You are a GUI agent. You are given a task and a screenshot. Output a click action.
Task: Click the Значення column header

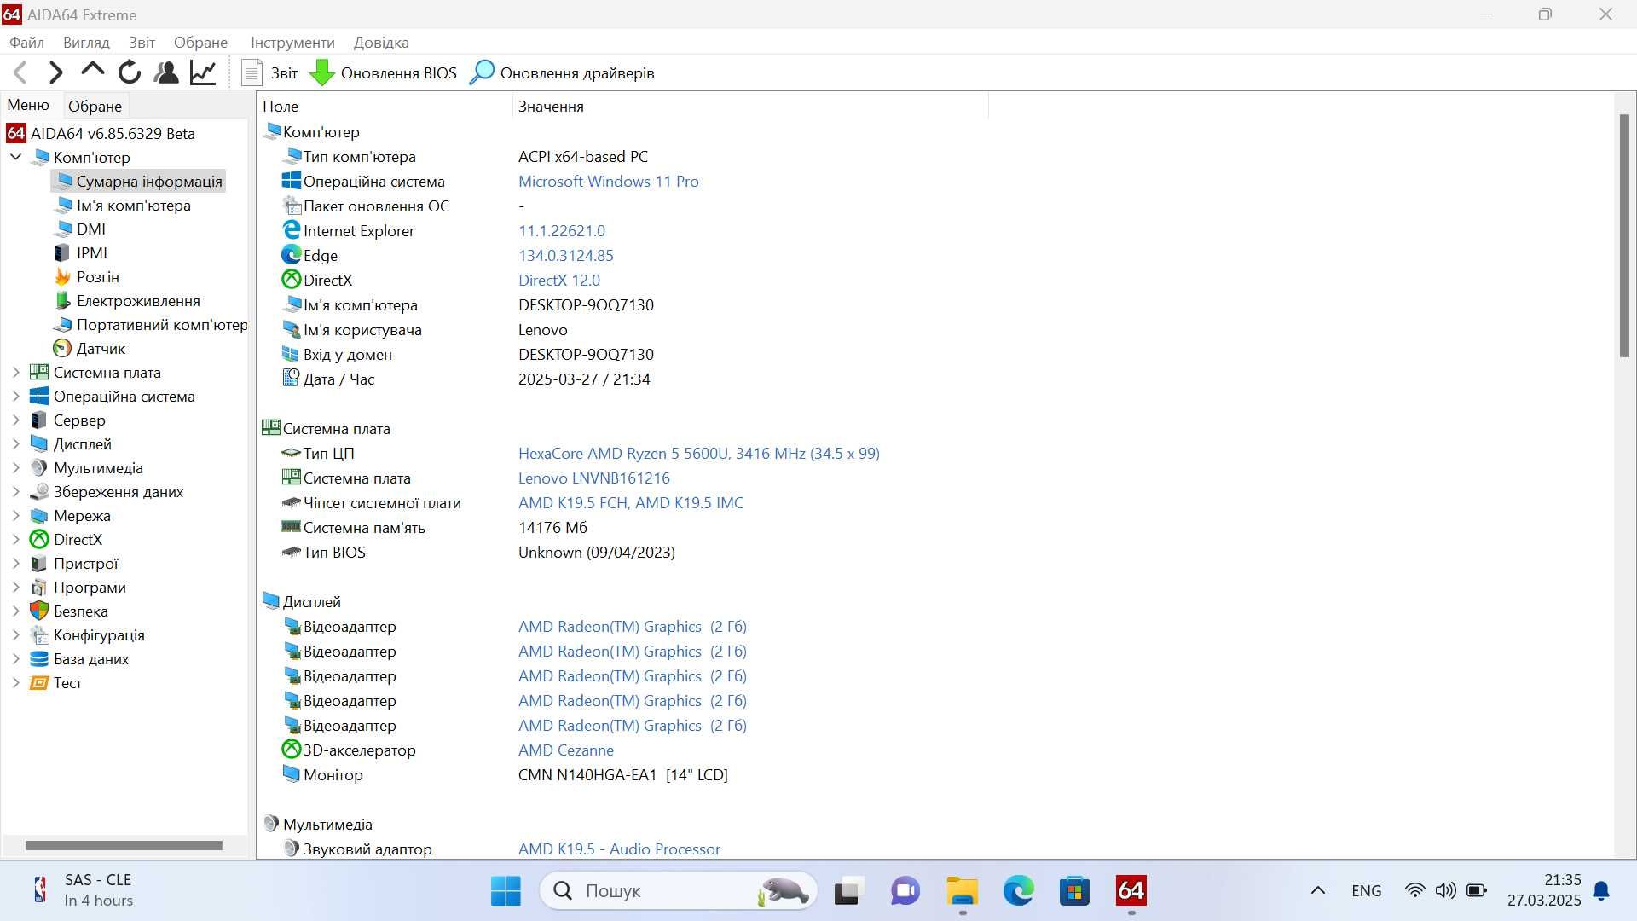(750, 107)
